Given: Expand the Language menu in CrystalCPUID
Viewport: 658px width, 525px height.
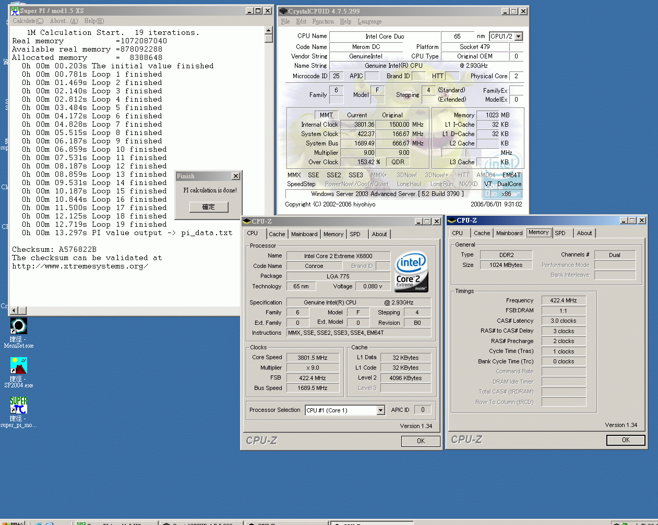Looking at the screenshot, I should tap(369, 21).
